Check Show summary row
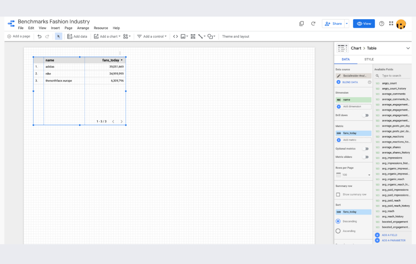The height and width of the screenshot is (264, 416). [x=338, y=195]
